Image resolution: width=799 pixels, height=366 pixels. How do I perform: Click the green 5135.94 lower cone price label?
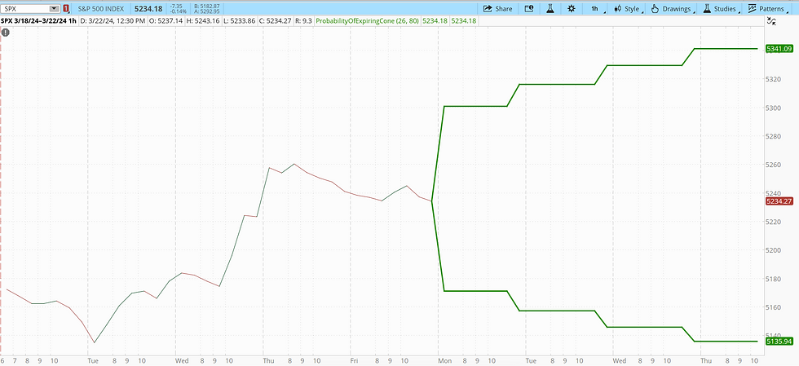[778, 341]
